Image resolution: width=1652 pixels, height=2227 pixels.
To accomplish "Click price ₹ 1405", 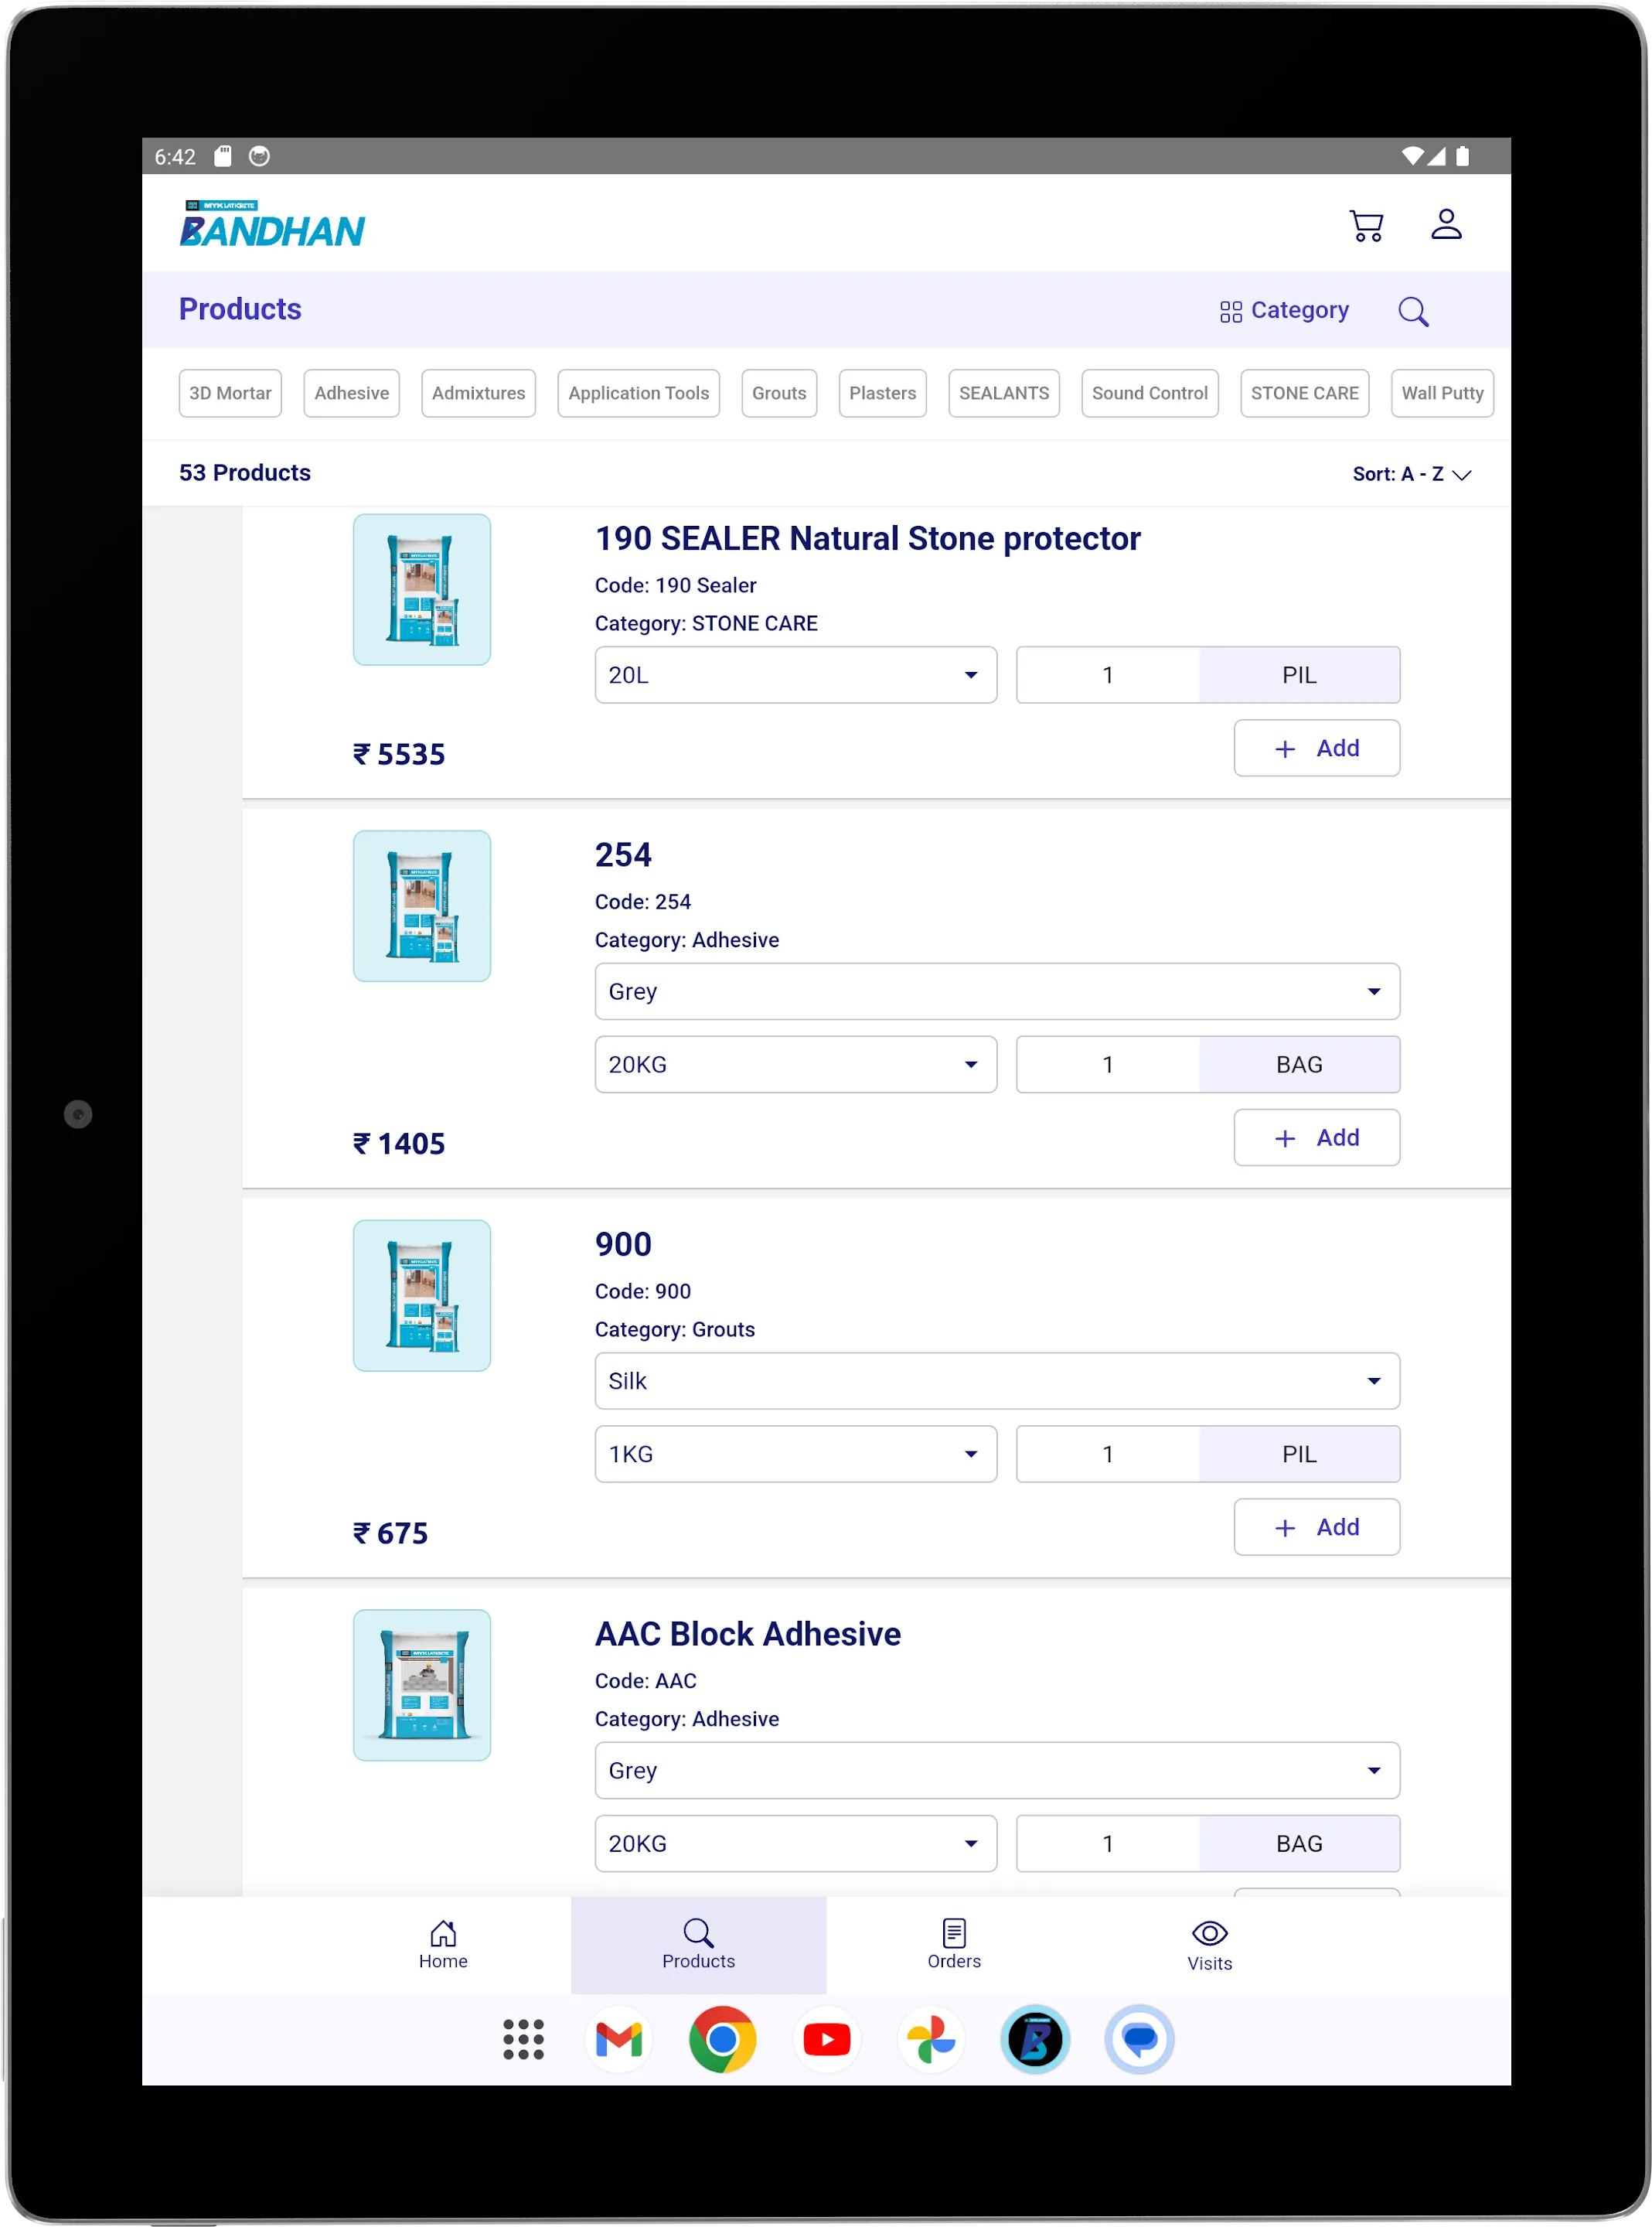I will 398,1143.
